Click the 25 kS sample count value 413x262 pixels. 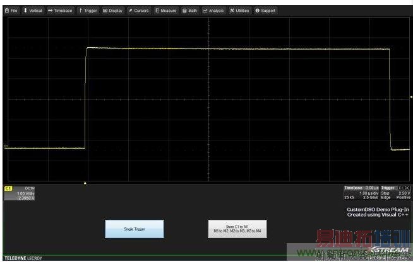tap(349, 197)
